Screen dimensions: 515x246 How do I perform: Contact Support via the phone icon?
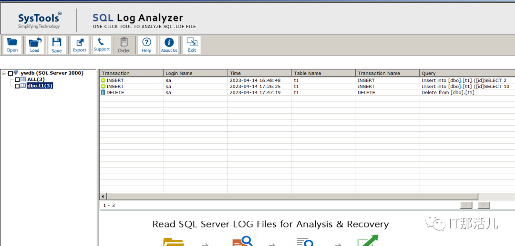coord(102,45)
